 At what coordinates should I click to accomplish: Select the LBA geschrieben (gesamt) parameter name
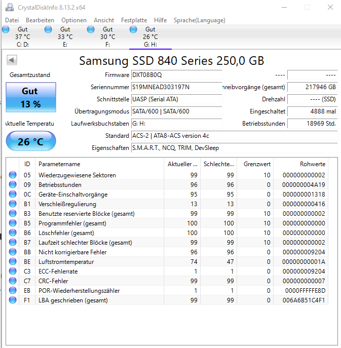pyautogui.click(x=73, y=300)
